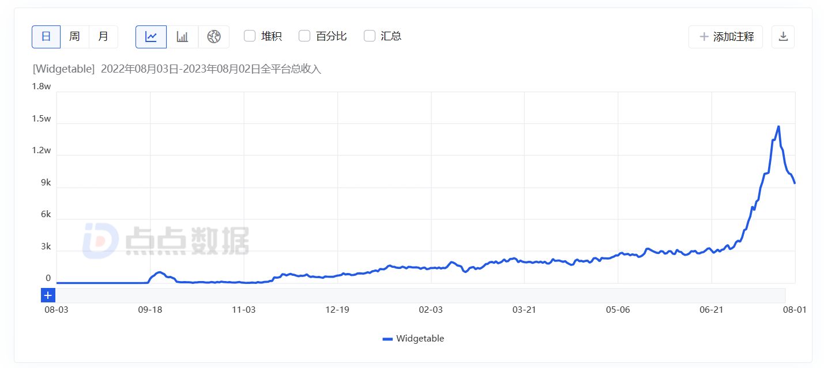Image resolution: width=824 pixels, height=368 pixels.
Task: Click the 09-18 date label on axis
Action: (150, 310)
